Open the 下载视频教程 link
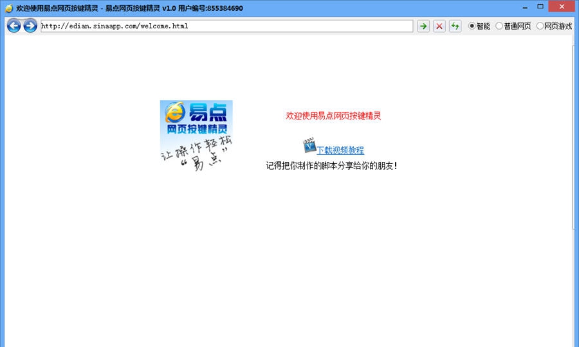Image resolution: width=579 pixels, height=347 pixels. (x=340, y=150)
